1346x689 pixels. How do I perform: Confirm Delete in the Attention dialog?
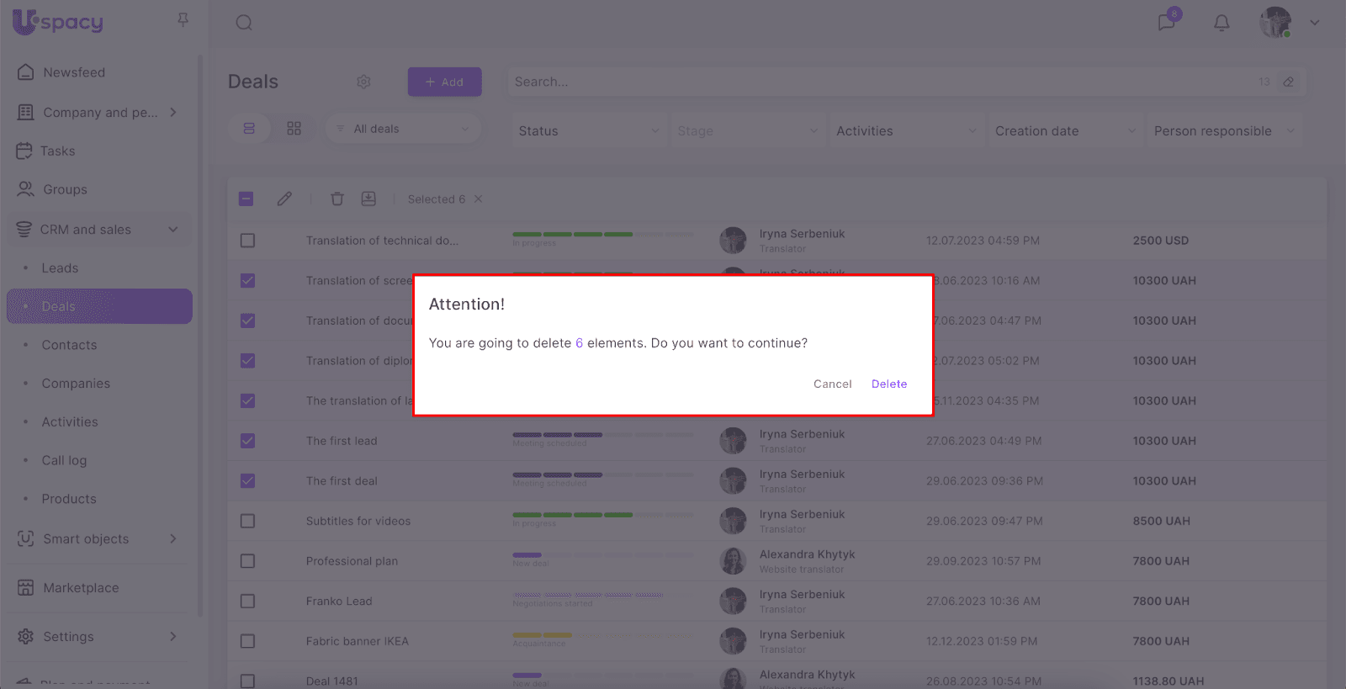coord(889,384)
